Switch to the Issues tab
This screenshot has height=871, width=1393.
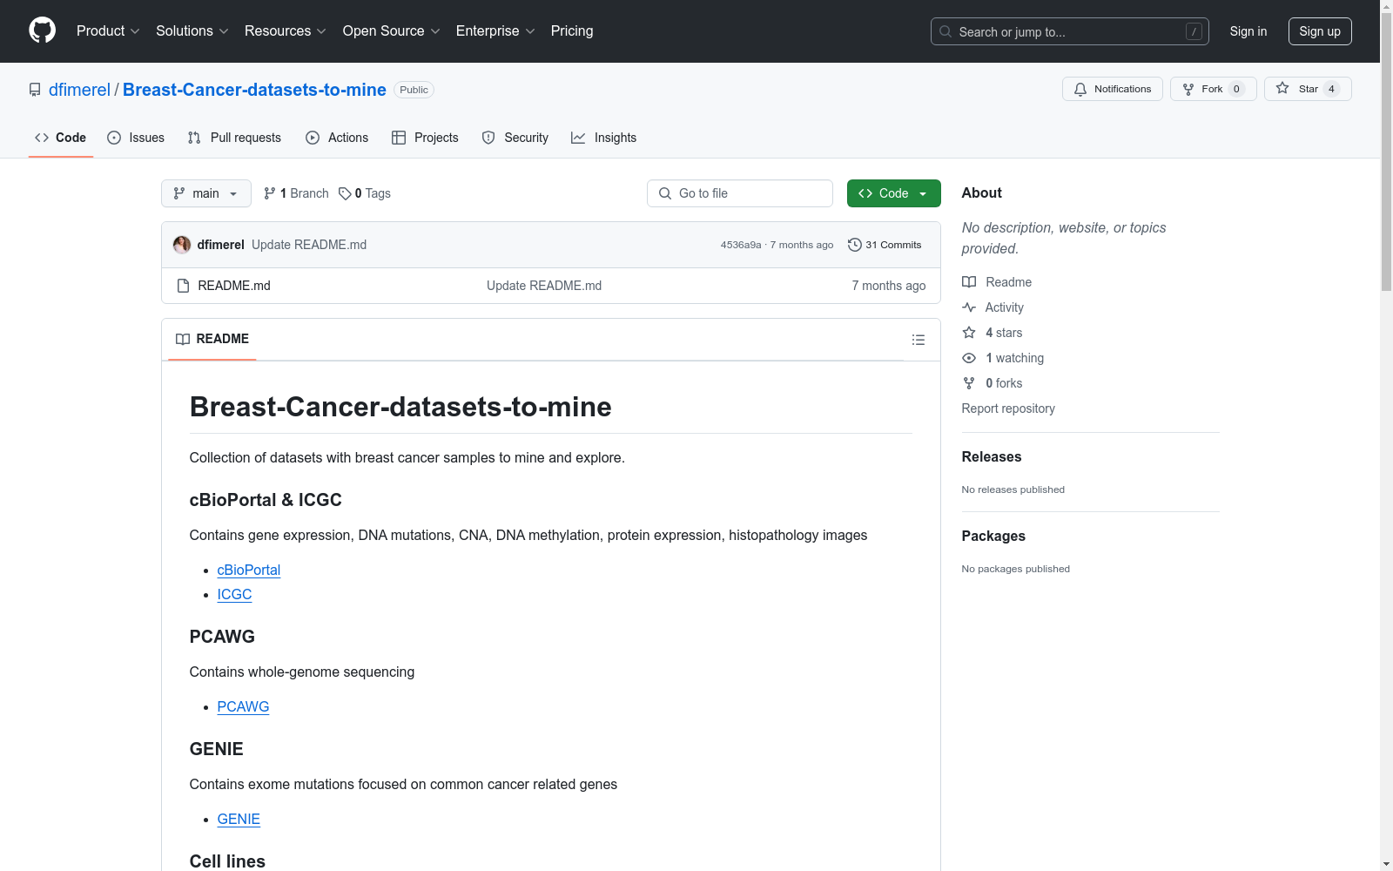[136, 138]
